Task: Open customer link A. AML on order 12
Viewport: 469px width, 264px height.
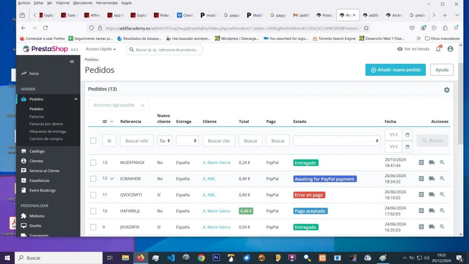Action: coord(209,179)
